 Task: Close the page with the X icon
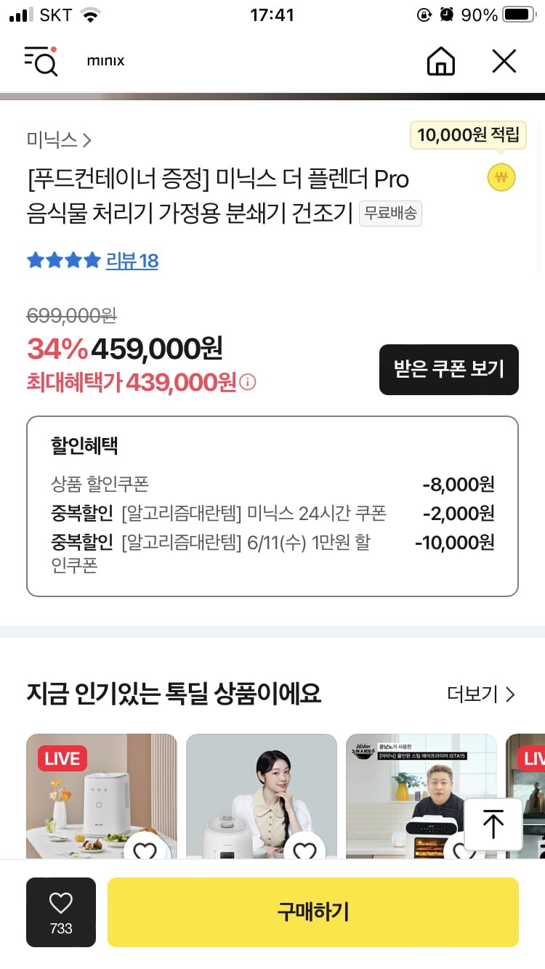(x=504, y=61)
